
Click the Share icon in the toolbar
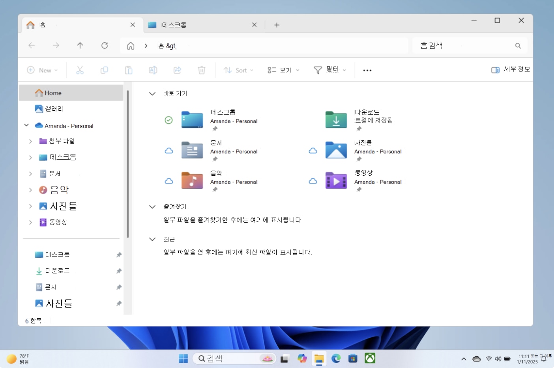[177, 70]
